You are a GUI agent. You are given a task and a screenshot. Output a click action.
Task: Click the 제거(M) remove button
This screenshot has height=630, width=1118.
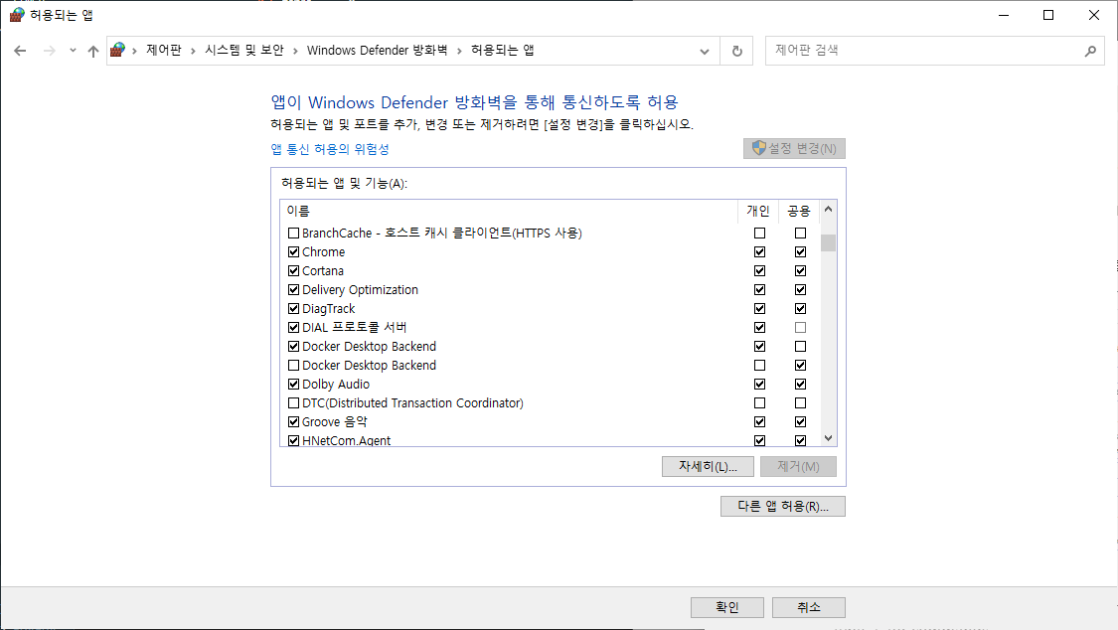[799, 466]
